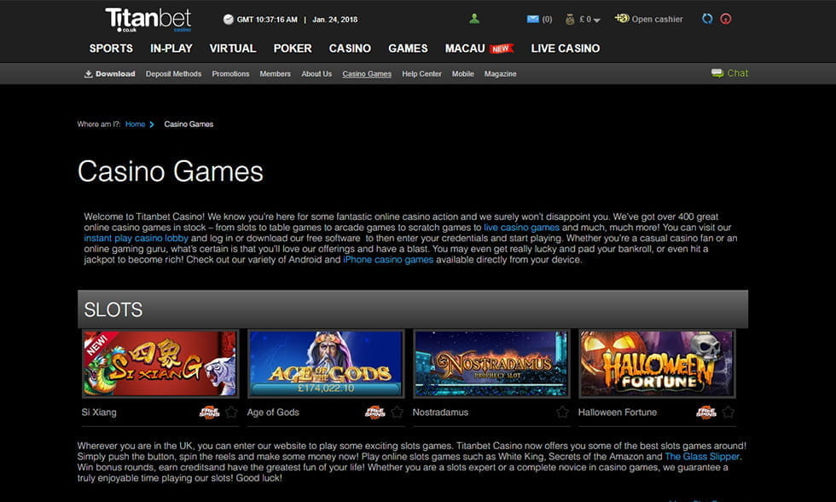Viewport: 836px width, 502px height.
Task: Click the Download link text
Action: [x=115, y=74]
